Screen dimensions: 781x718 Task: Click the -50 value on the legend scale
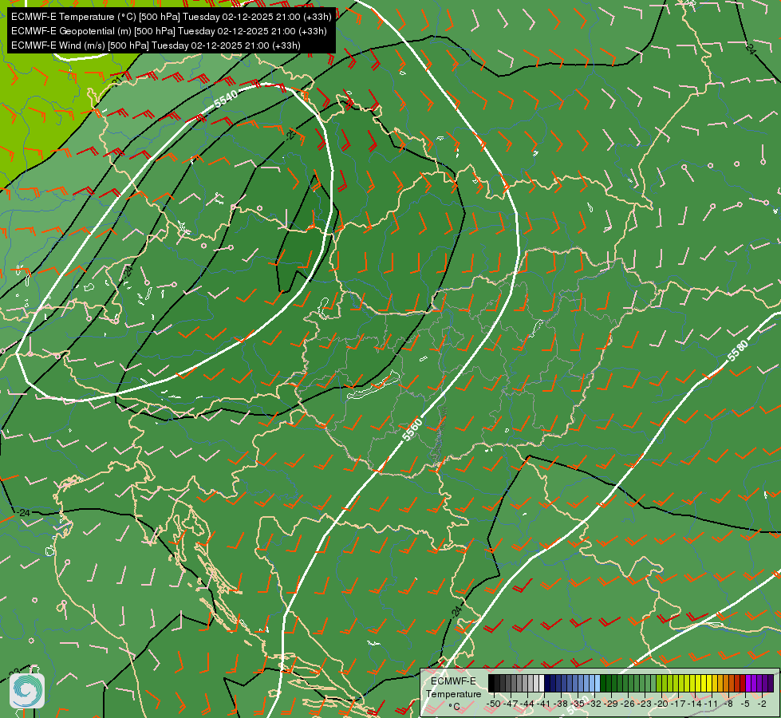tap(494, 704)
